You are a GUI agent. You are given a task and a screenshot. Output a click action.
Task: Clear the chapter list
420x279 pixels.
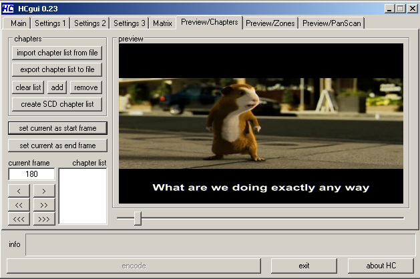tap(28, 87)
